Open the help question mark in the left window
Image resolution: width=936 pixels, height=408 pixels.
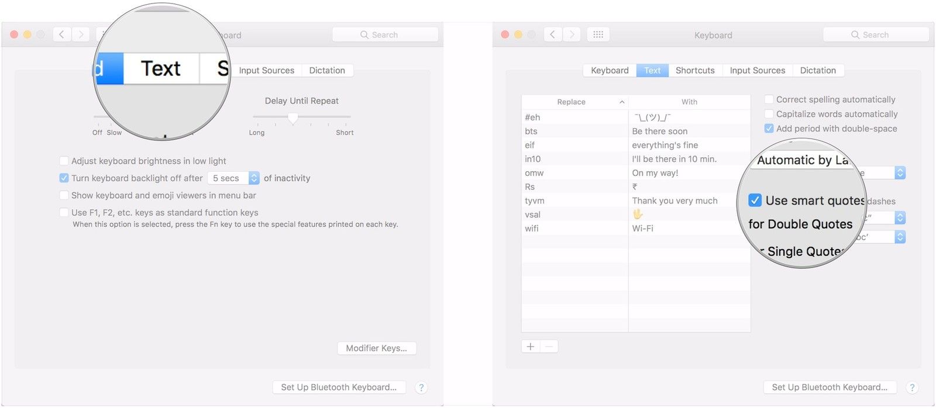[x=421, y=388]
